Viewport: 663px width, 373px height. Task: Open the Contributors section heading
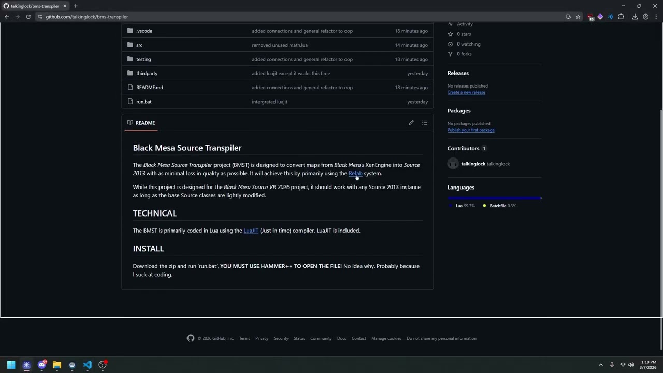(x=467, y=149)
